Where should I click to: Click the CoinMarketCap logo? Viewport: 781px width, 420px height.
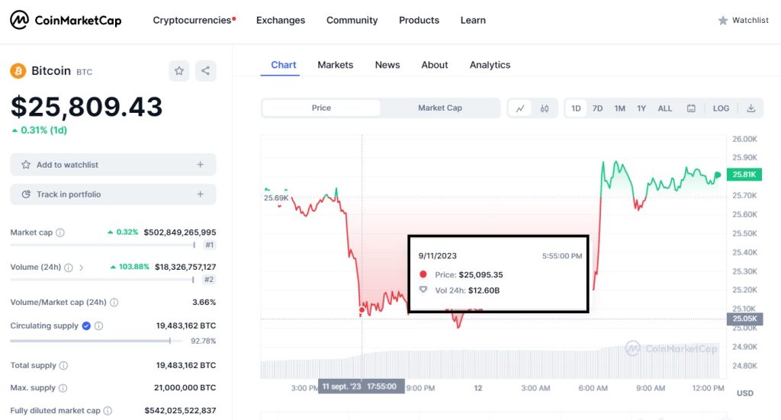click(x=66, y=21)
